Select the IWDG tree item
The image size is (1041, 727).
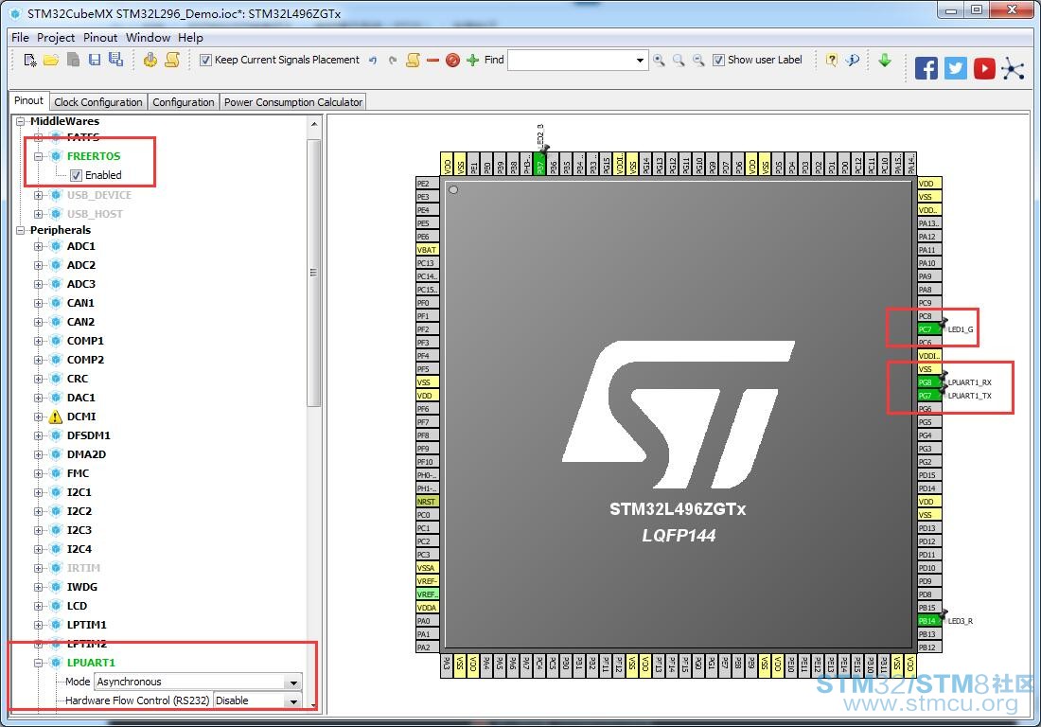click(x=81, y=587)
